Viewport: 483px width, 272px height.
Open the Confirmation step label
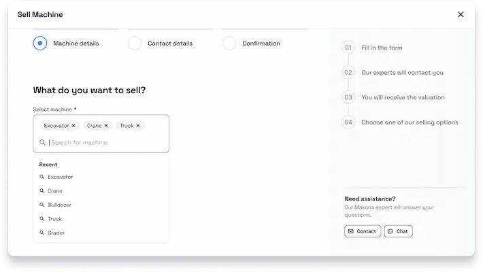(x=261, y=44)
